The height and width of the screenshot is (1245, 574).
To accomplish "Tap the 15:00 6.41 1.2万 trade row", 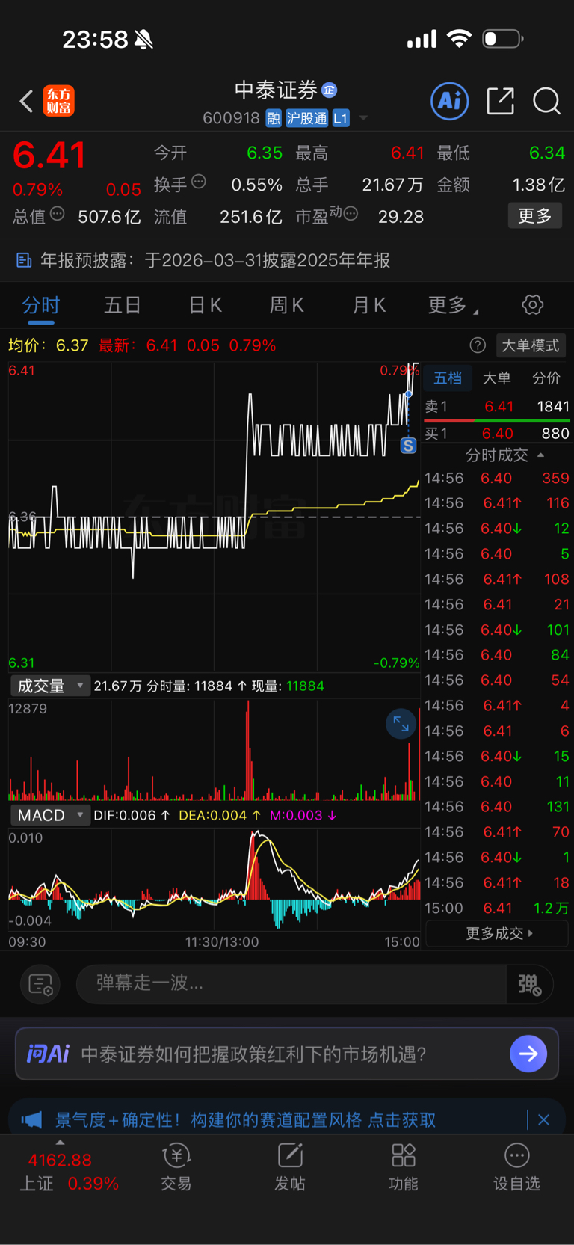I will 497,908.
